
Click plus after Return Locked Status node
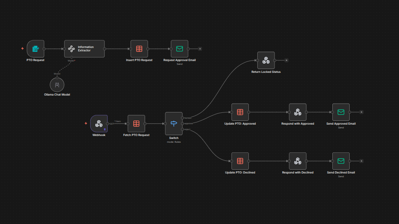coord(286,60)
